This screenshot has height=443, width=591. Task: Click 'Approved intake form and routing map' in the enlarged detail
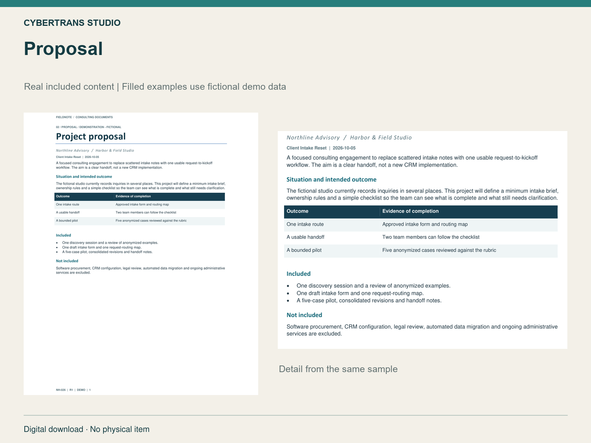tap(425, 224)
